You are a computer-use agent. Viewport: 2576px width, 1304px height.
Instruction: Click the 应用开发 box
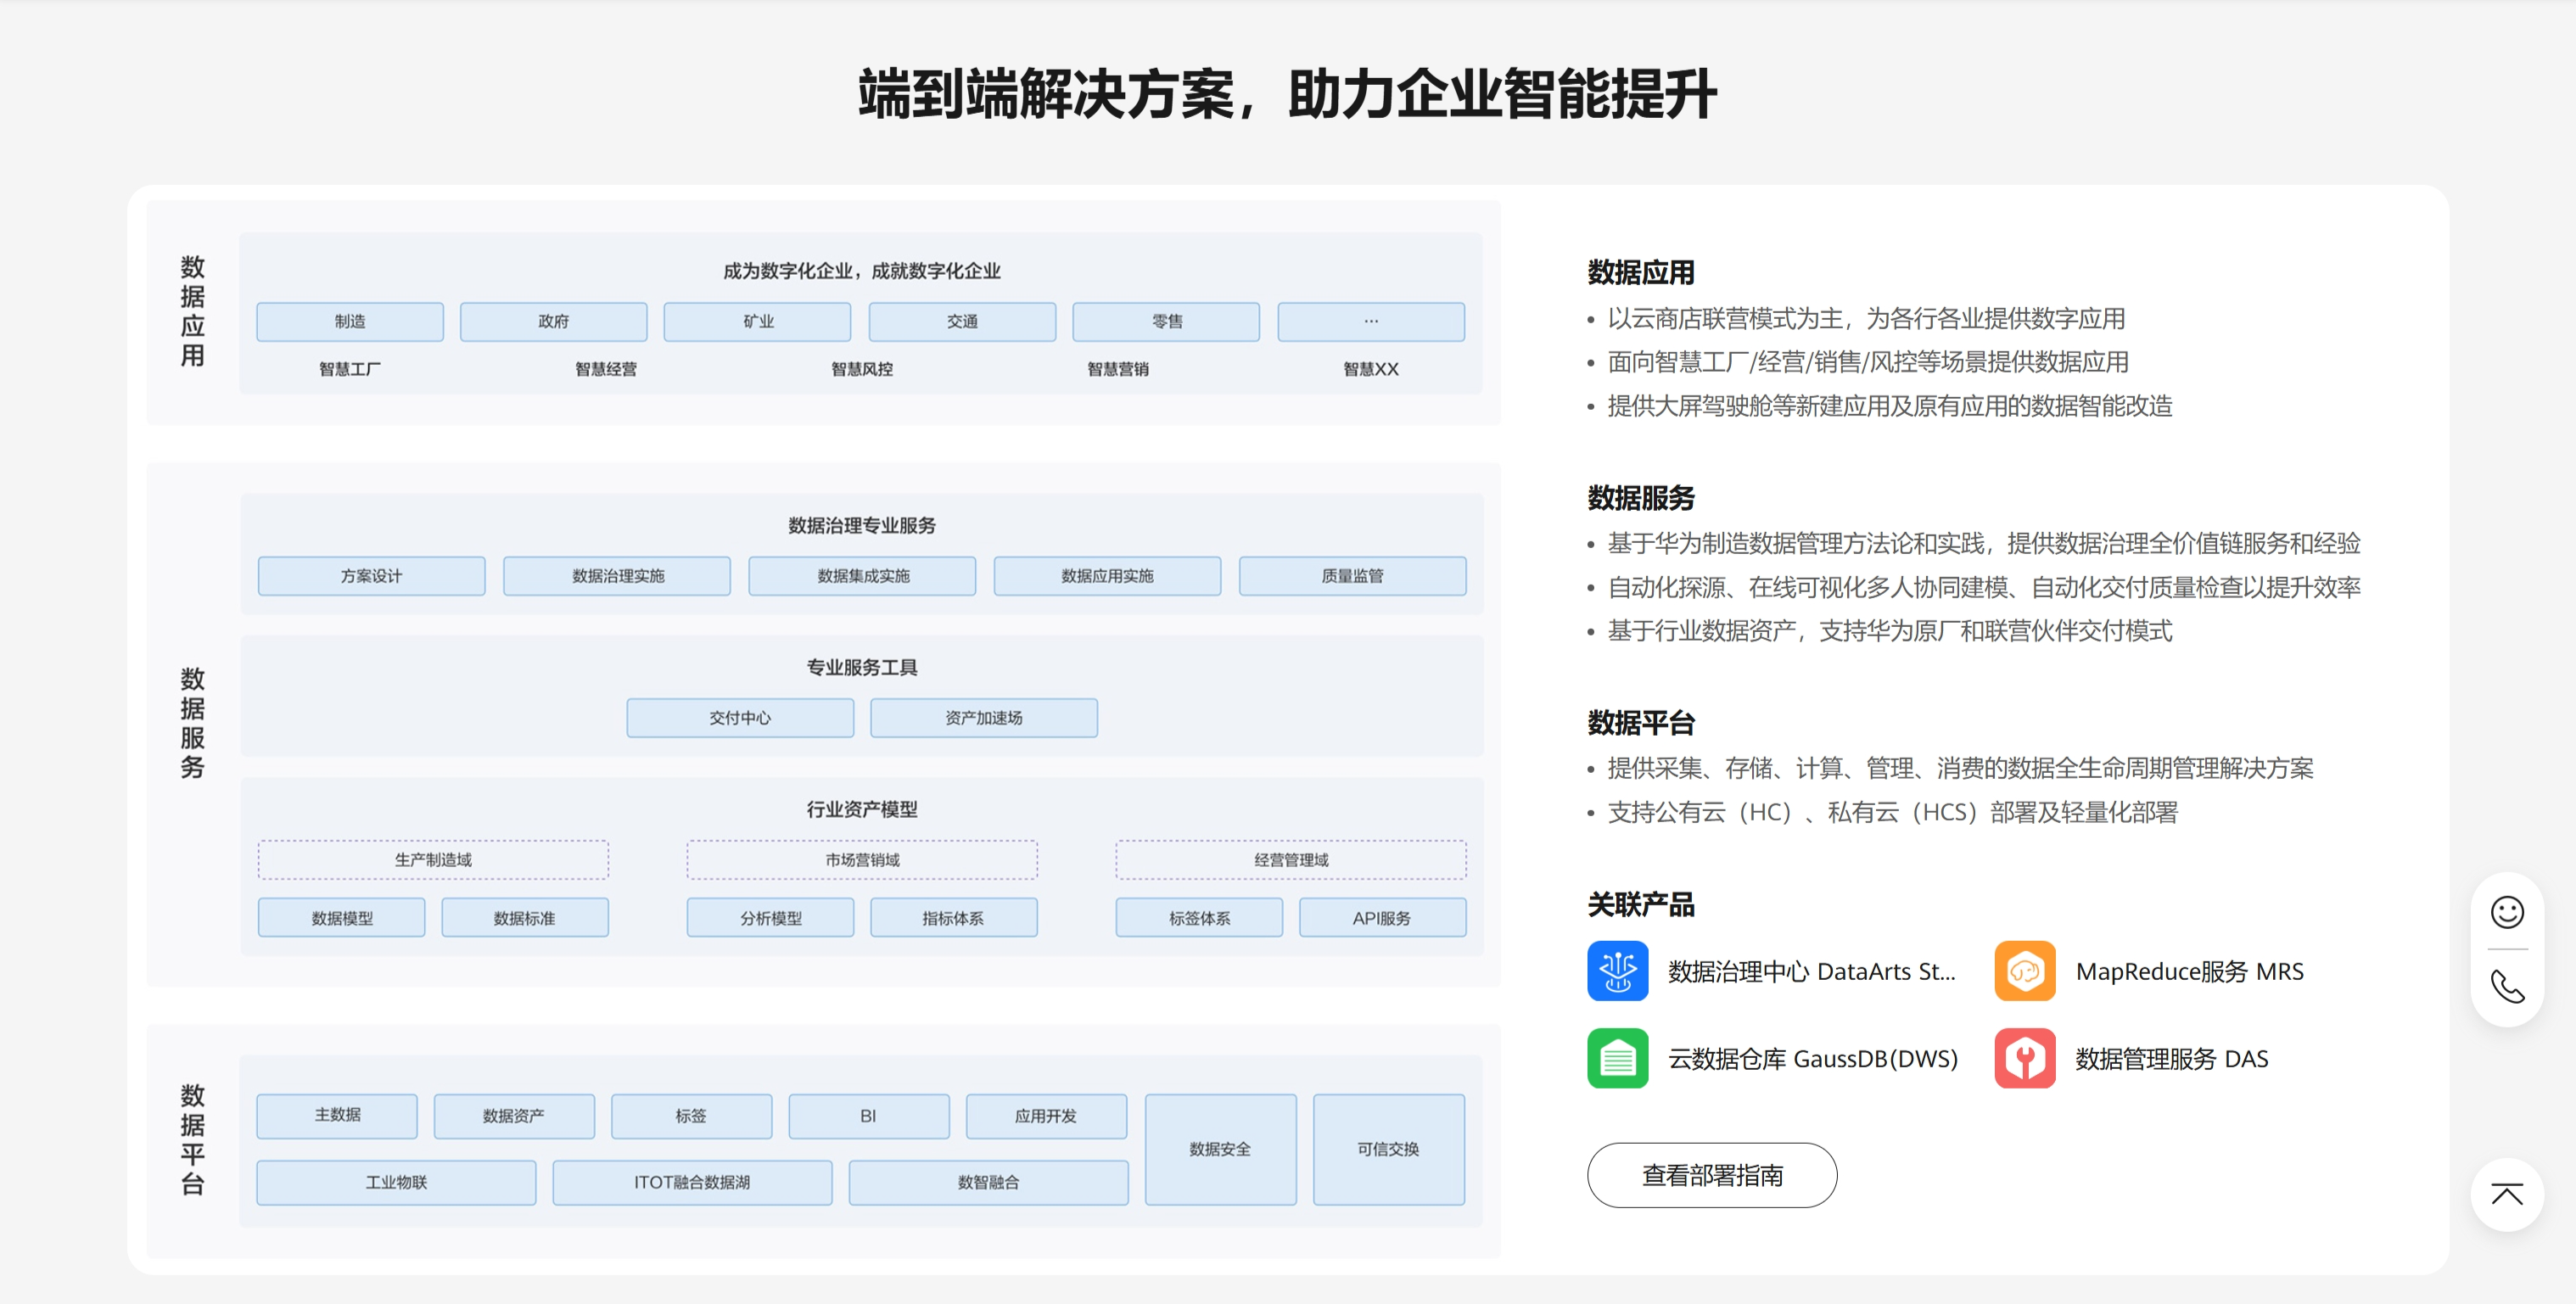coord(1046,1115)
